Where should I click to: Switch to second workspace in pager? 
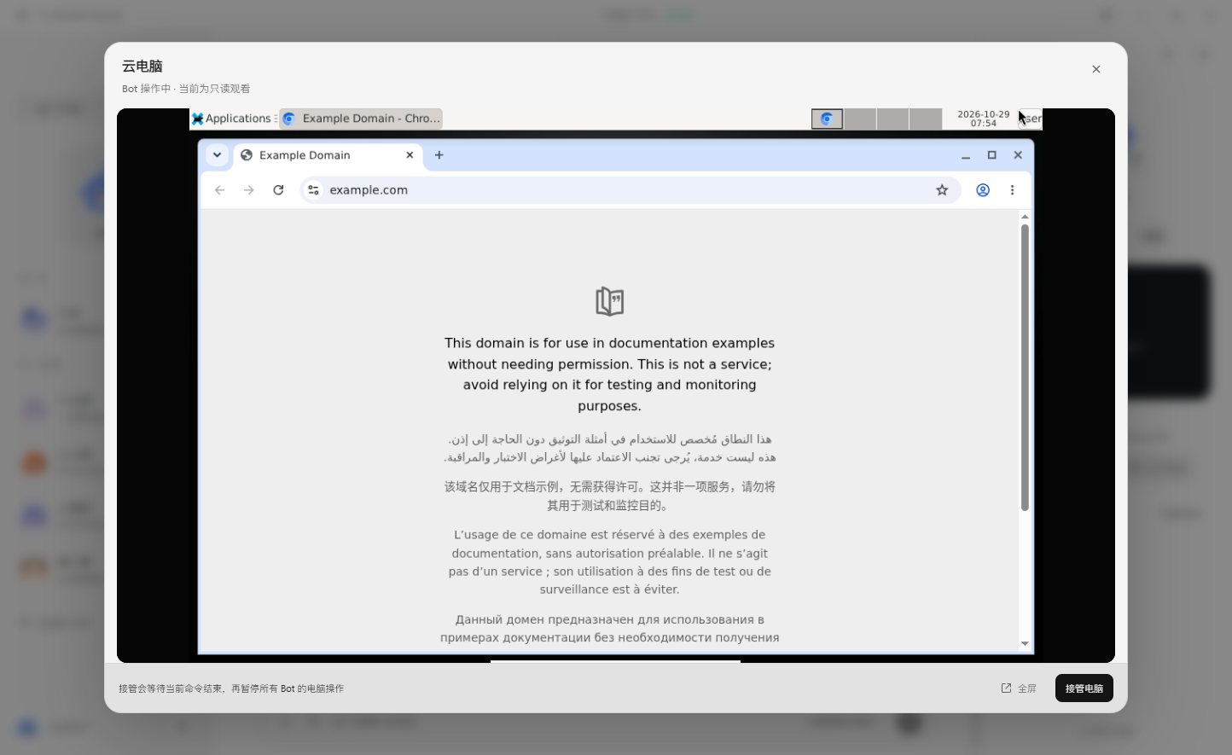tap(860, 119)
